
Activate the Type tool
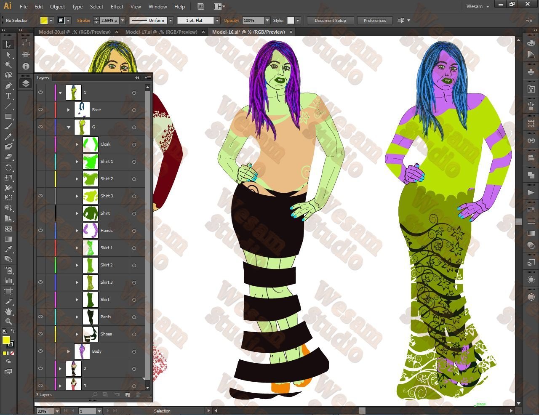tap(8, 96)
